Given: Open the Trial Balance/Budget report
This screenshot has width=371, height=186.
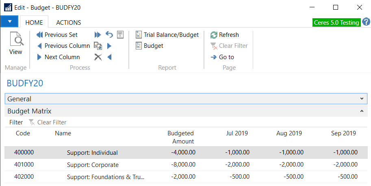Looking at the screenshot, I should [167, 35].
